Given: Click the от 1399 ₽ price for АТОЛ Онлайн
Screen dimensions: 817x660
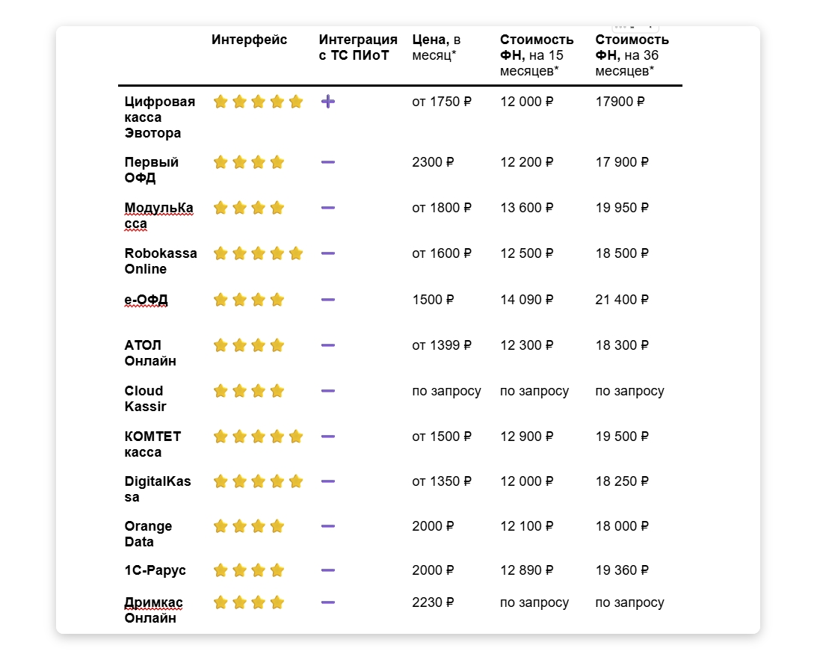Looking at the screenshot, I should coord(442,345).
